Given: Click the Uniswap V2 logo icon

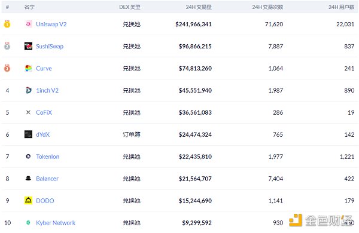Looking at the screenshot, I should click(x=28, y=24).
